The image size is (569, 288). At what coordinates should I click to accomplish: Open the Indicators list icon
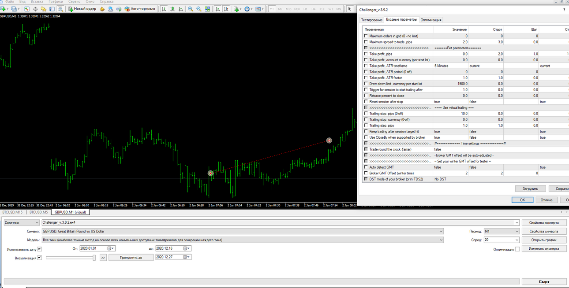click(237, 9)
